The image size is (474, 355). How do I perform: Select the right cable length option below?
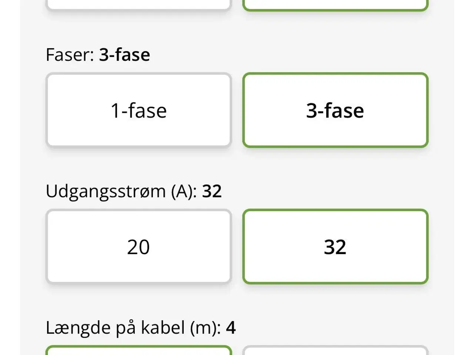pos(335,351)
